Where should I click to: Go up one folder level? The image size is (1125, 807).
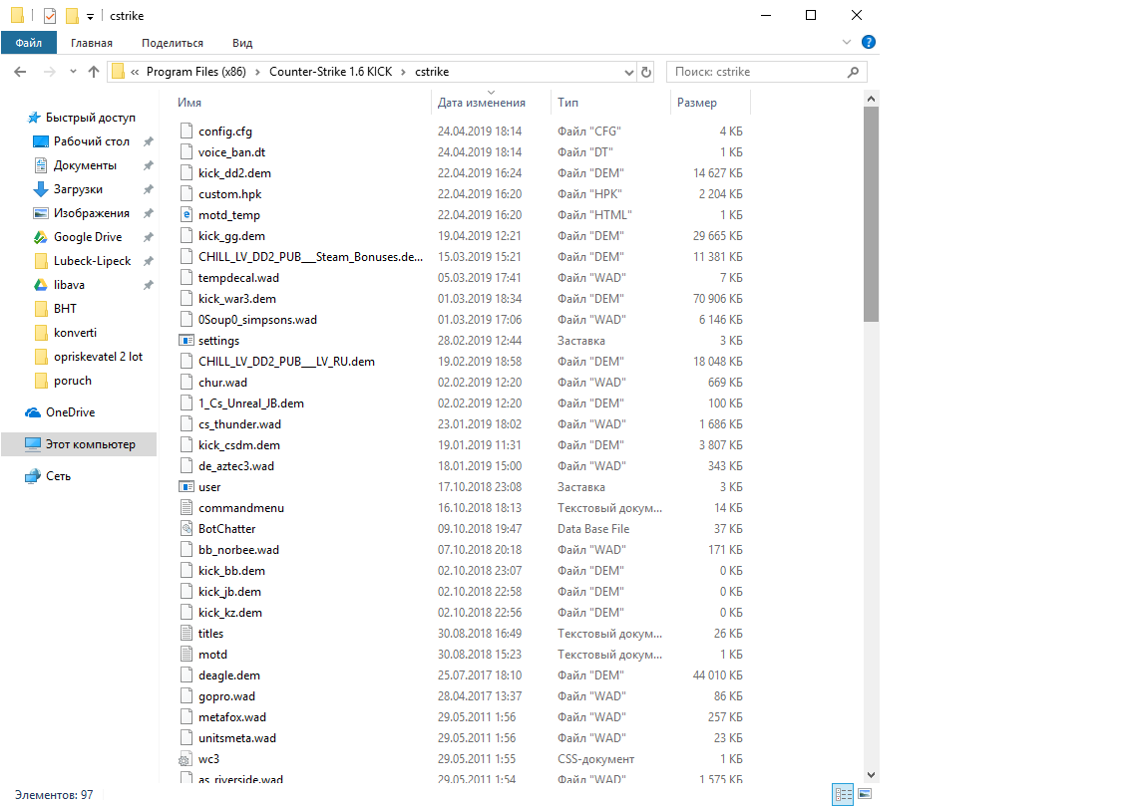tap(94, 72)
